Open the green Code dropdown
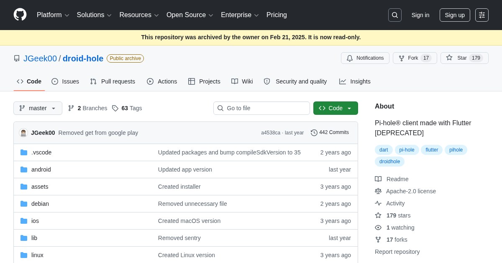The image size is (502, 263). 336,108
